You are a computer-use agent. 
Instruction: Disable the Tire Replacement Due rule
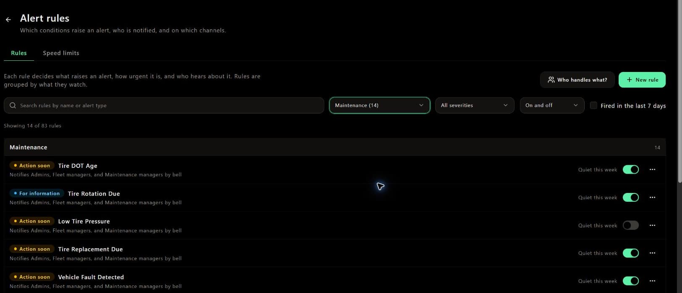[631, 253]
